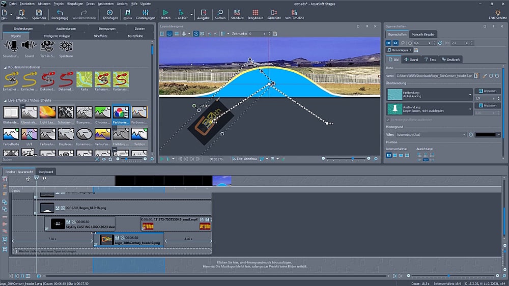Viewport: 509px width, 286px height.
Task: Switch to Vert. Timeline view
Action: click(295, 14)
